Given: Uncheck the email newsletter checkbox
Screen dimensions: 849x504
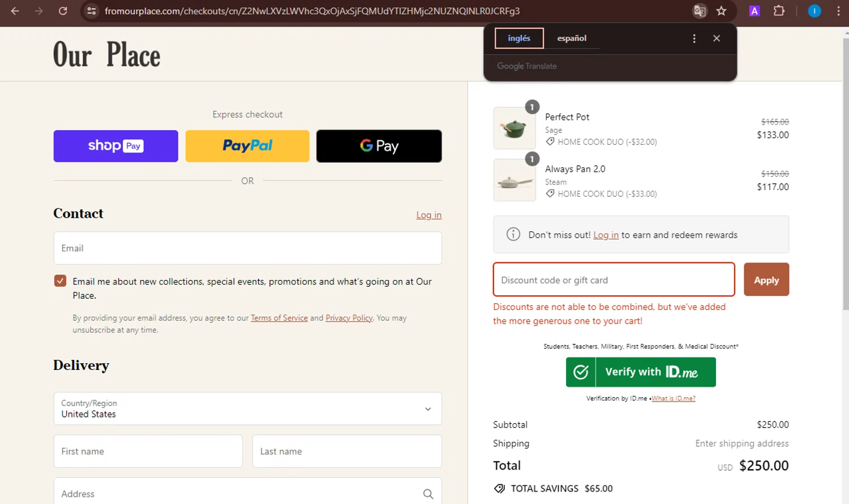Looking at the screenshot, I should point(60,281).
